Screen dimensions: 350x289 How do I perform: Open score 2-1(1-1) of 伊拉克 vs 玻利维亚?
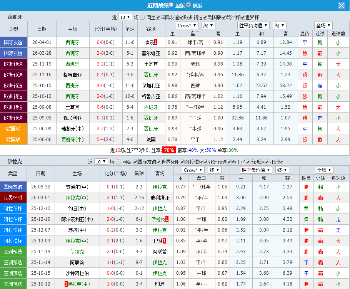(116, 198)
